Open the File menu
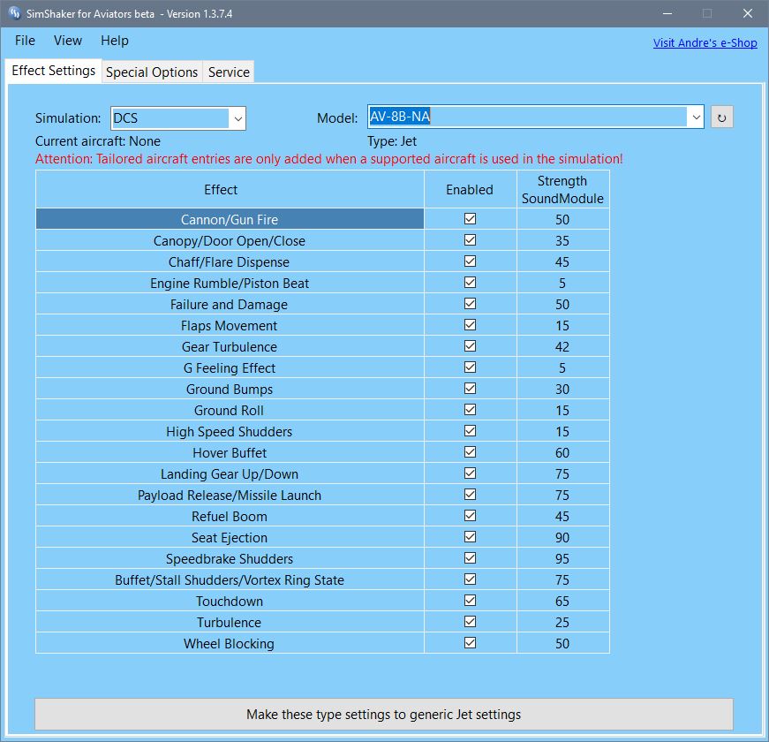 (25, 41)
